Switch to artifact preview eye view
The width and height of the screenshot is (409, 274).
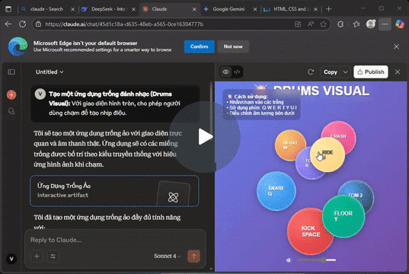click(x=226, y=72)
